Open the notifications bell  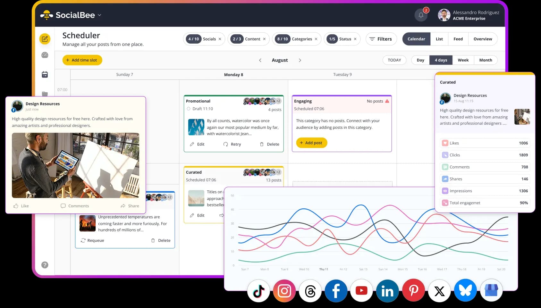click(x=421, y=15)
